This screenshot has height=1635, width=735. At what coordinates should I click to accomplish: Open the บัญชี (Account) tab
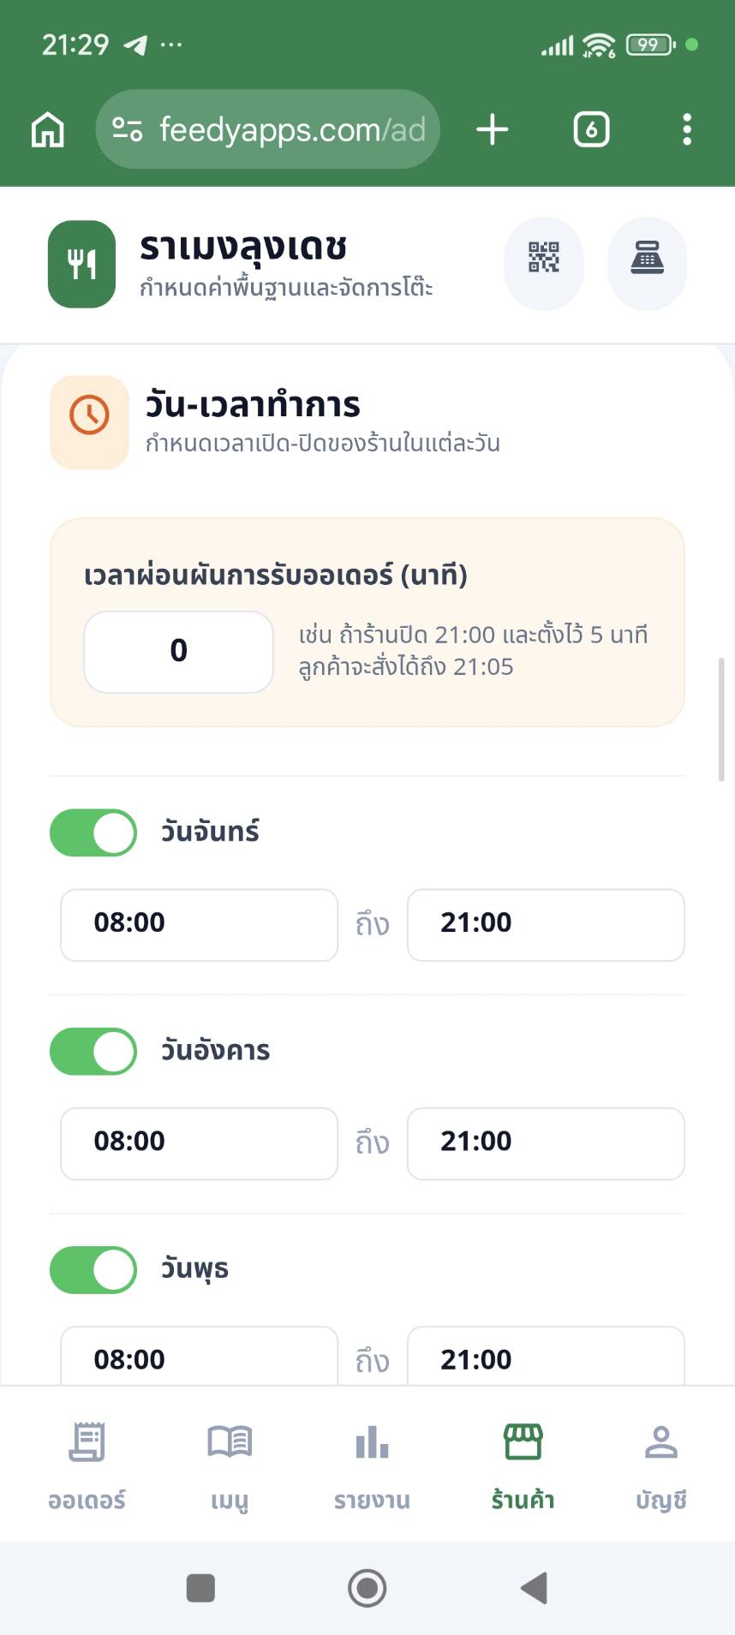pyautogui.click(x=660, y=1462)
